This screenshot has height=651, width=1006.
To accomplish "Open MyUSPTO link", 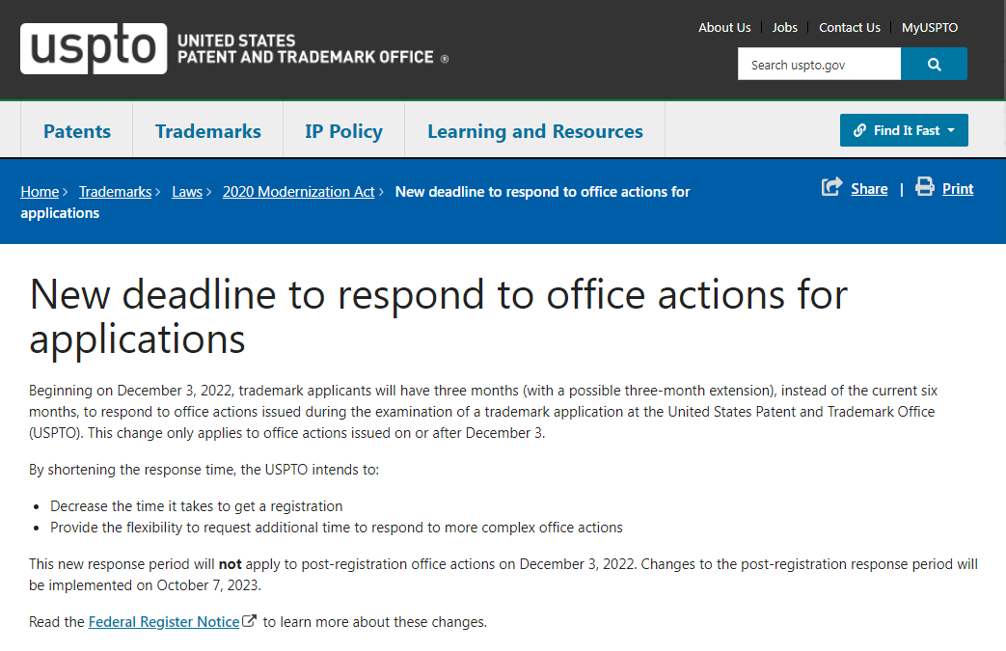I will point(930,28).
